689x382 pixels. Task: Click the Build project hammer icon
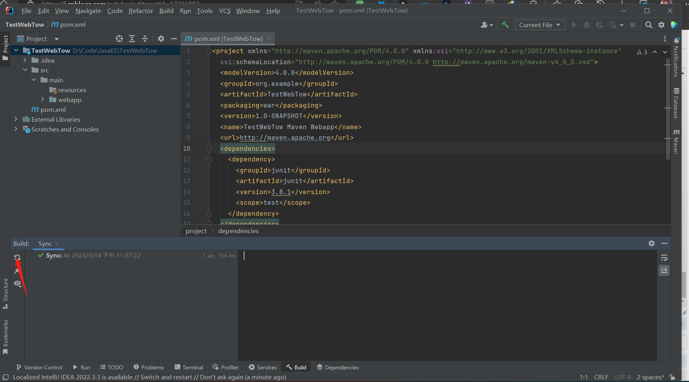click(x=505, y=25)
